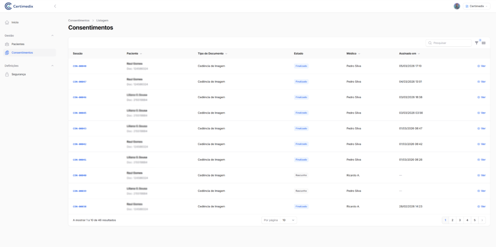
Task: Sort by the Assinado em column
Action: click(409, 53)
